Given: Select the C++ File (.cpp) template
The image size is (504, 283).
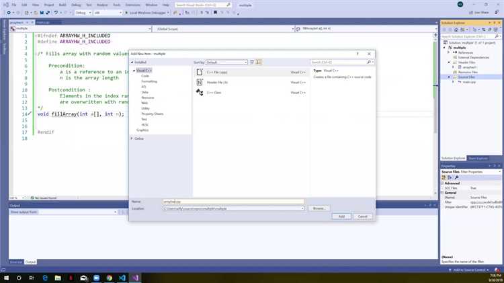Looking at the screenshot, I should (x=251, y=73).
